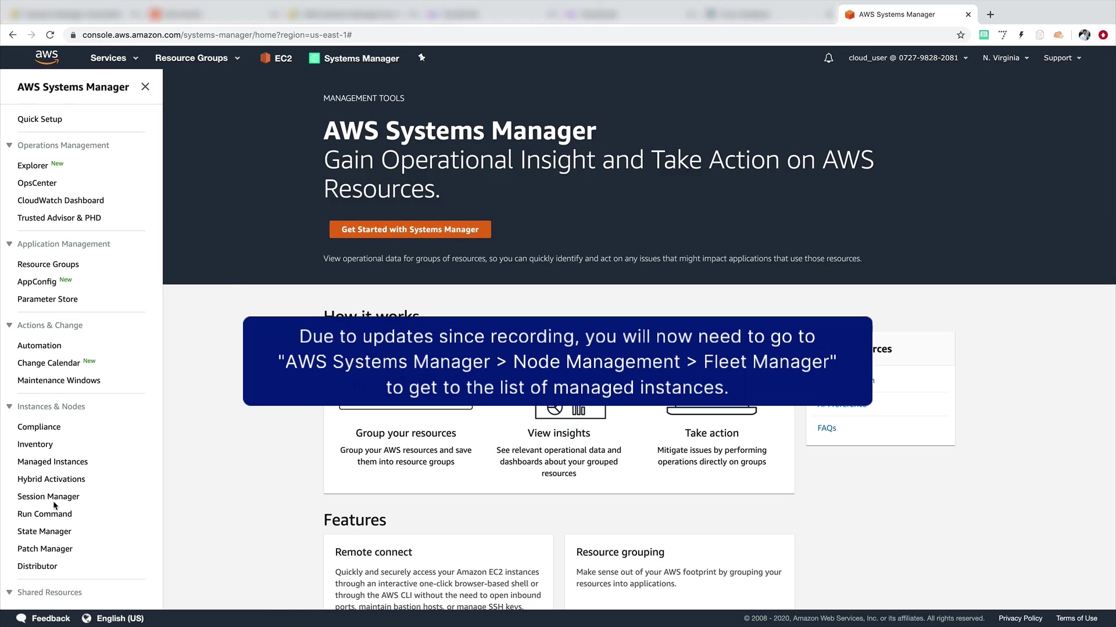Click the AWS logo home icon
The height and width of the screenshot is (627, 1116).
46,57
